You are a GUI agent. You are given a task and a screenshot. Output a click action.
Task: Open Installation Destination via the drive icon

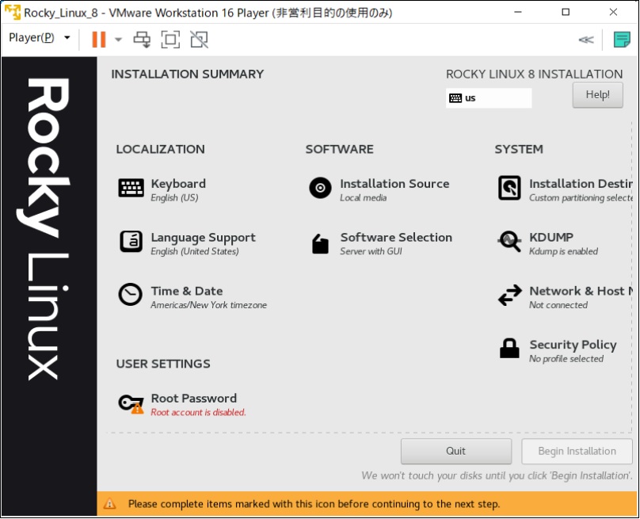pyautogui.click(x=509, y=188)
